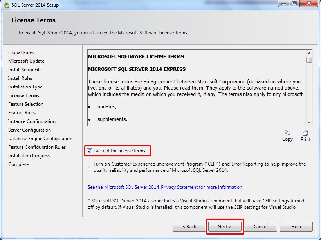Open the SQL Server 2014 Privacy Statement link
The image size is (321, 240).
(166, 187)
